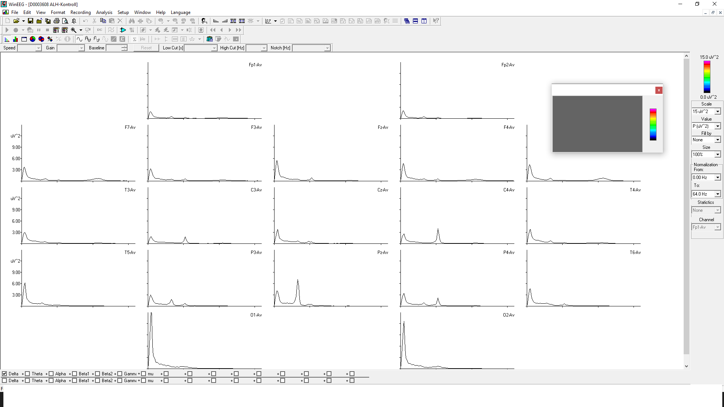Enable the Theta checkbox in top row
The height and width of the screenshot is (407, 724).
tap(28, 374)
